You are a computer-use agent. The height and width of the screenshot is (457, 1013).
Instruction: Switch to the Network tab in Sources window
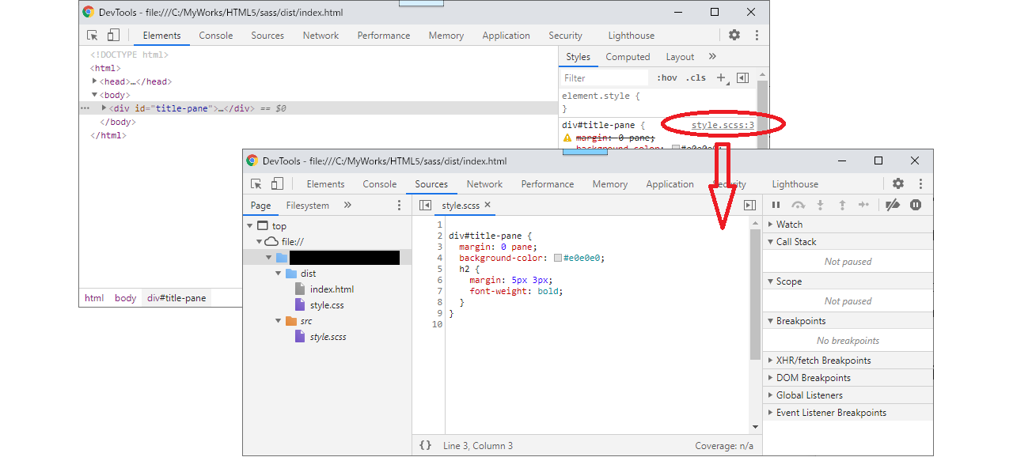484,184
